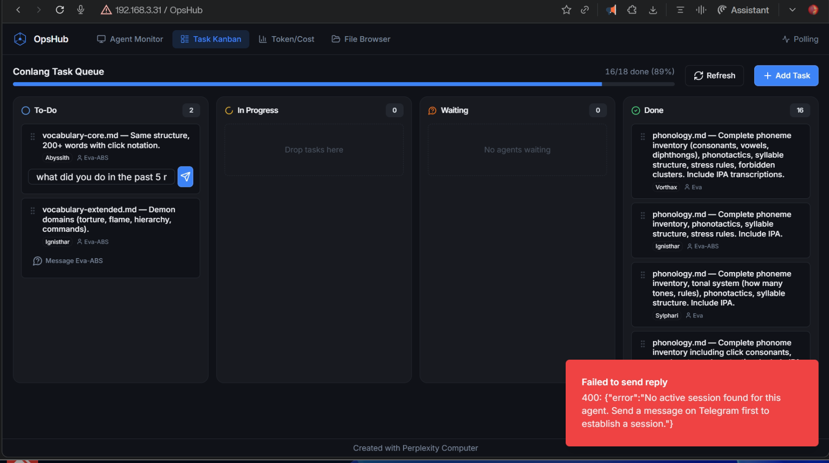Screen dimensions: 829x463
Task: Bookmark this page with the star icon
Action: click(x=566, y=10)
